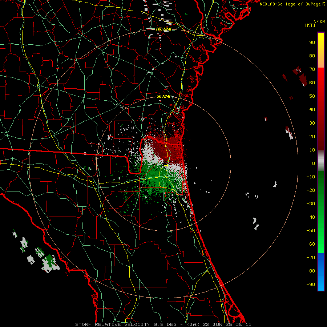Screen dimensions: 327x327
Task: Click the -20 value on velocity scale
Action: [311, 190]
